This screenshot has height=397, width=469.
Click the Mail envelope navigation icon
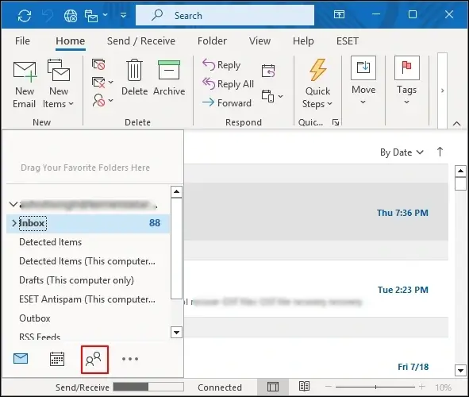pyautogui.click(x=21, y=358)
